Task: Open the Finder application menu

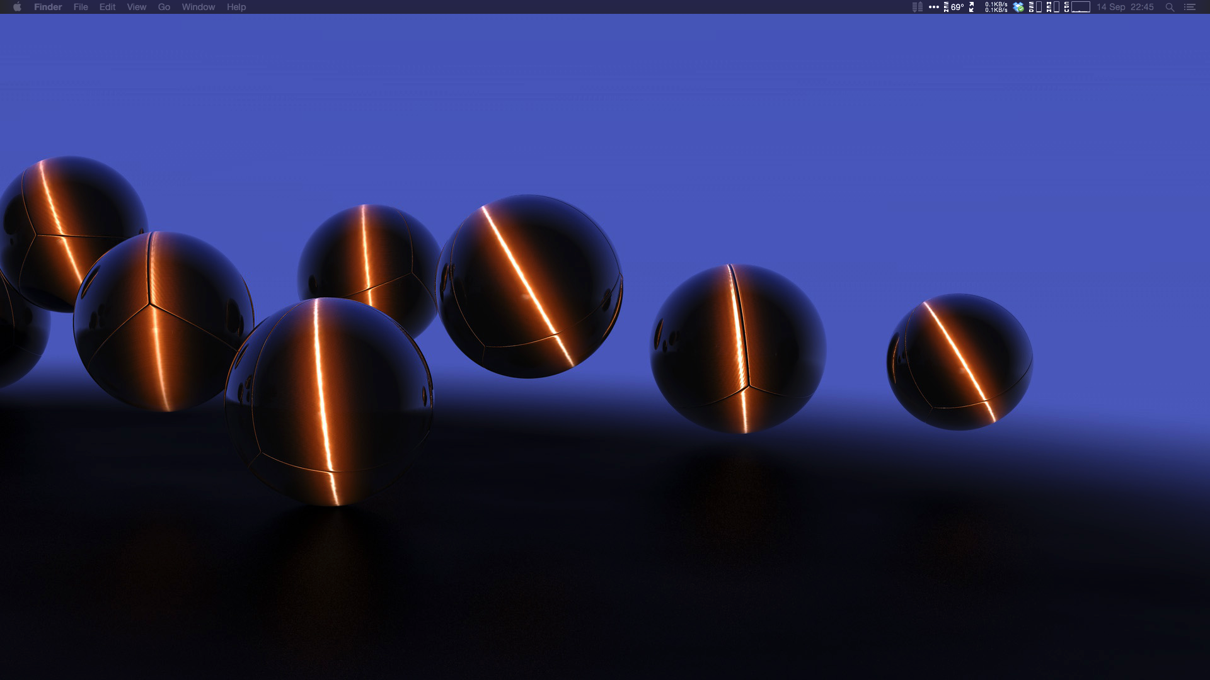Action: (48, 7)
